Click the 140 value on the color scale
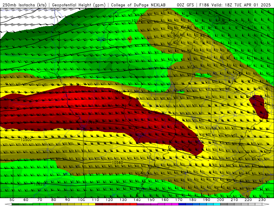The height and width of the screenshot is (206, 274). [x=137, y=200]
